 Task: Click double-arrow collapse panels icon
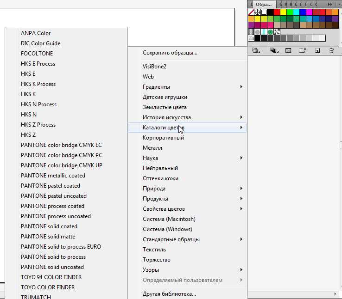tap(330, 4)
